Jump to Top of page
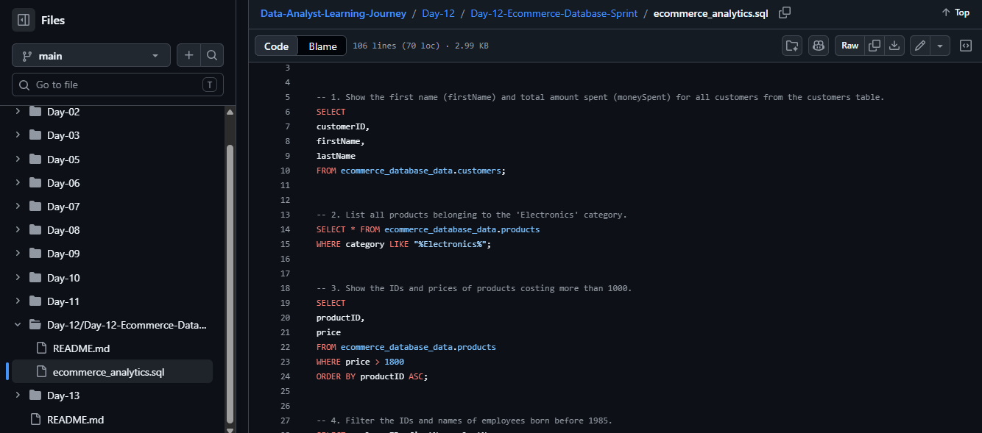982x433 pixels. point(955,12)
